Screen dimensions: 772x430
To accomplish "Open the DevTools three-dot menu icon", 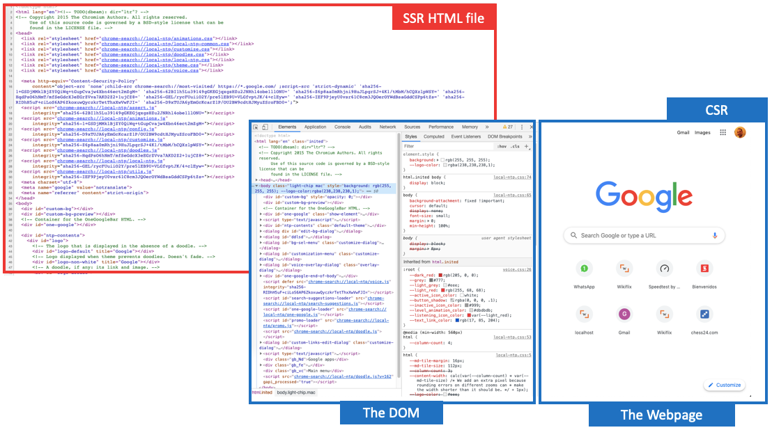I will point(521,127).
